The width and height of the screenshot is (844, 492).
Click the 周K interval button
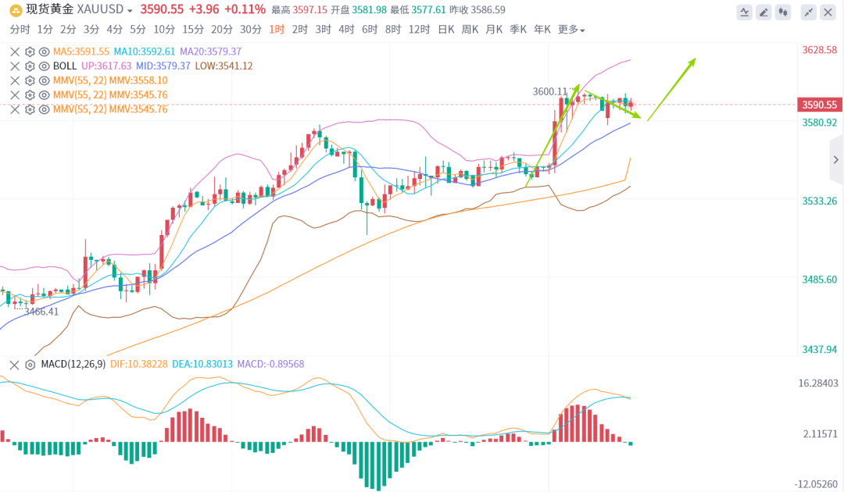point(470,30)
